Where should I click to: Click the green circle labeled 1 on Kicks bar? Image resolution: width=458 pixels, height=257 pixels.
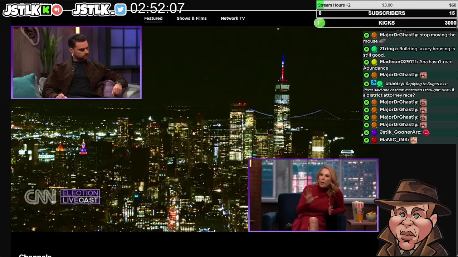(x=319, y=23)
